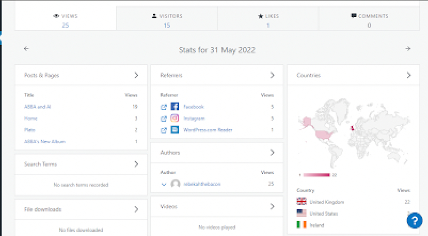Click the view count for ABBA and AI
This screenshot has height=236, width=428.
tap(135, 107)
